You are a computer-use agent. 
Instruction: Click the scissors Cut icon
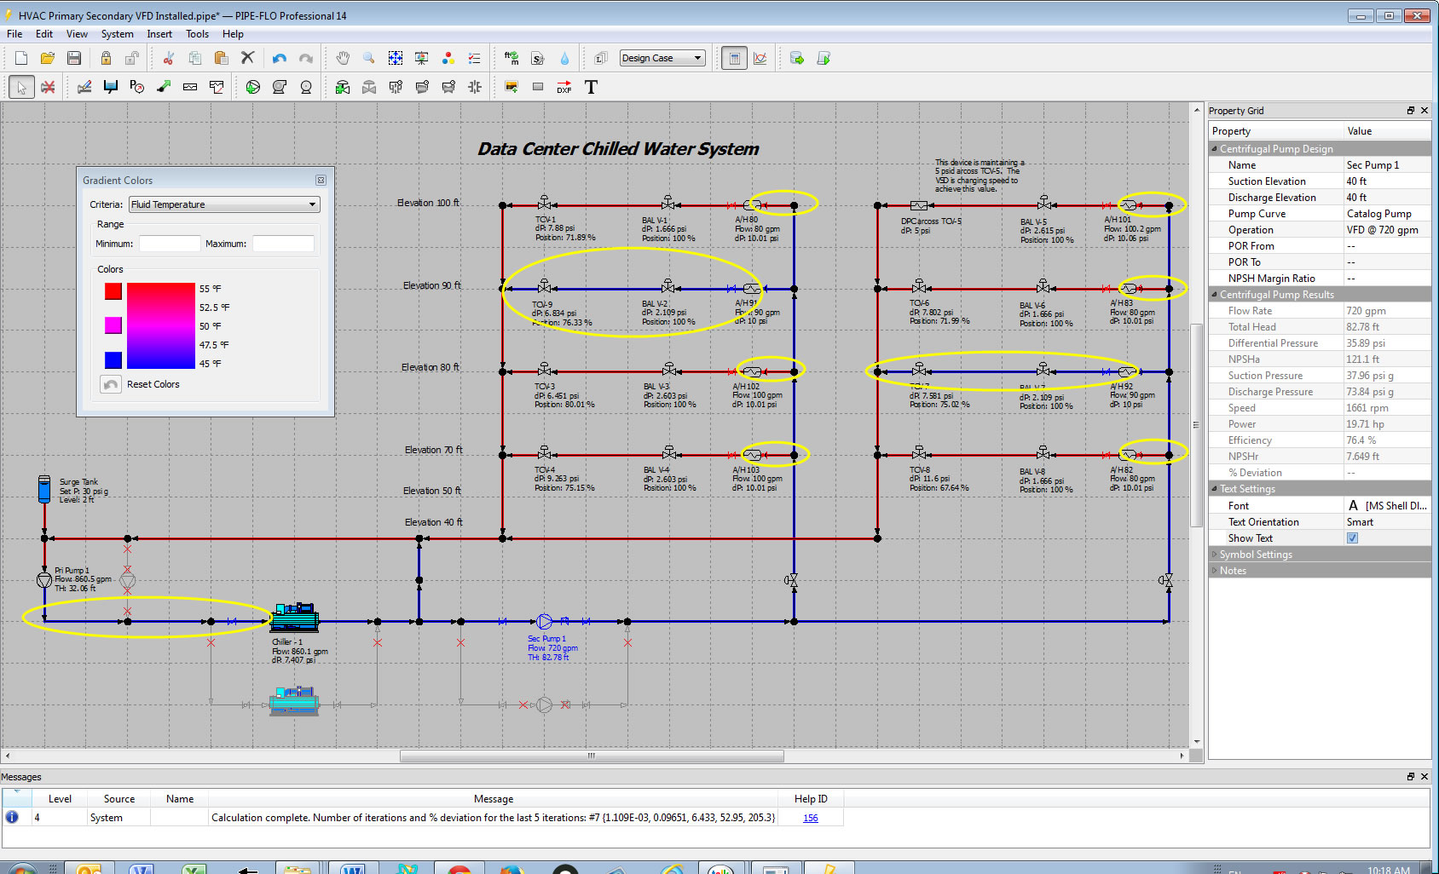(x=169, y=58)
